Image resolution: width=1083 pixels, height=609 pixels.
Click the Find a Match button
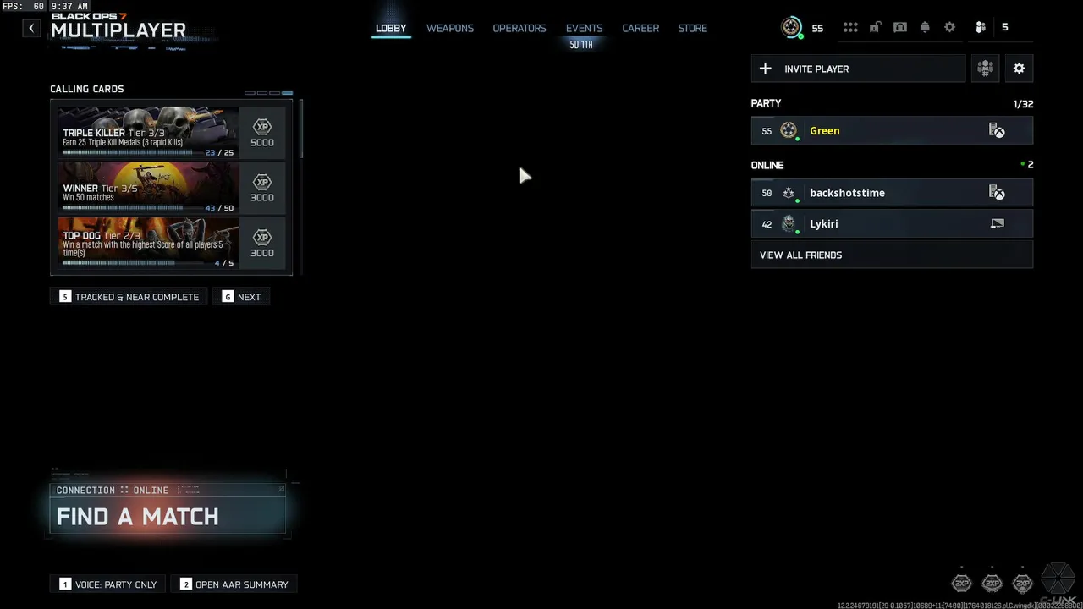[168, 516]
